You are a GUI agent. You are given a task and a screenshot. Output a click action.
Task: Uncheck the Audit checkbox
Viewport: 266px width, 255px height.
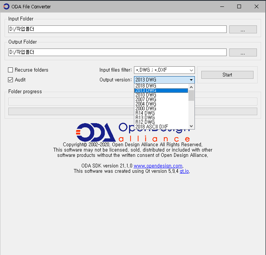pos(10,80)
